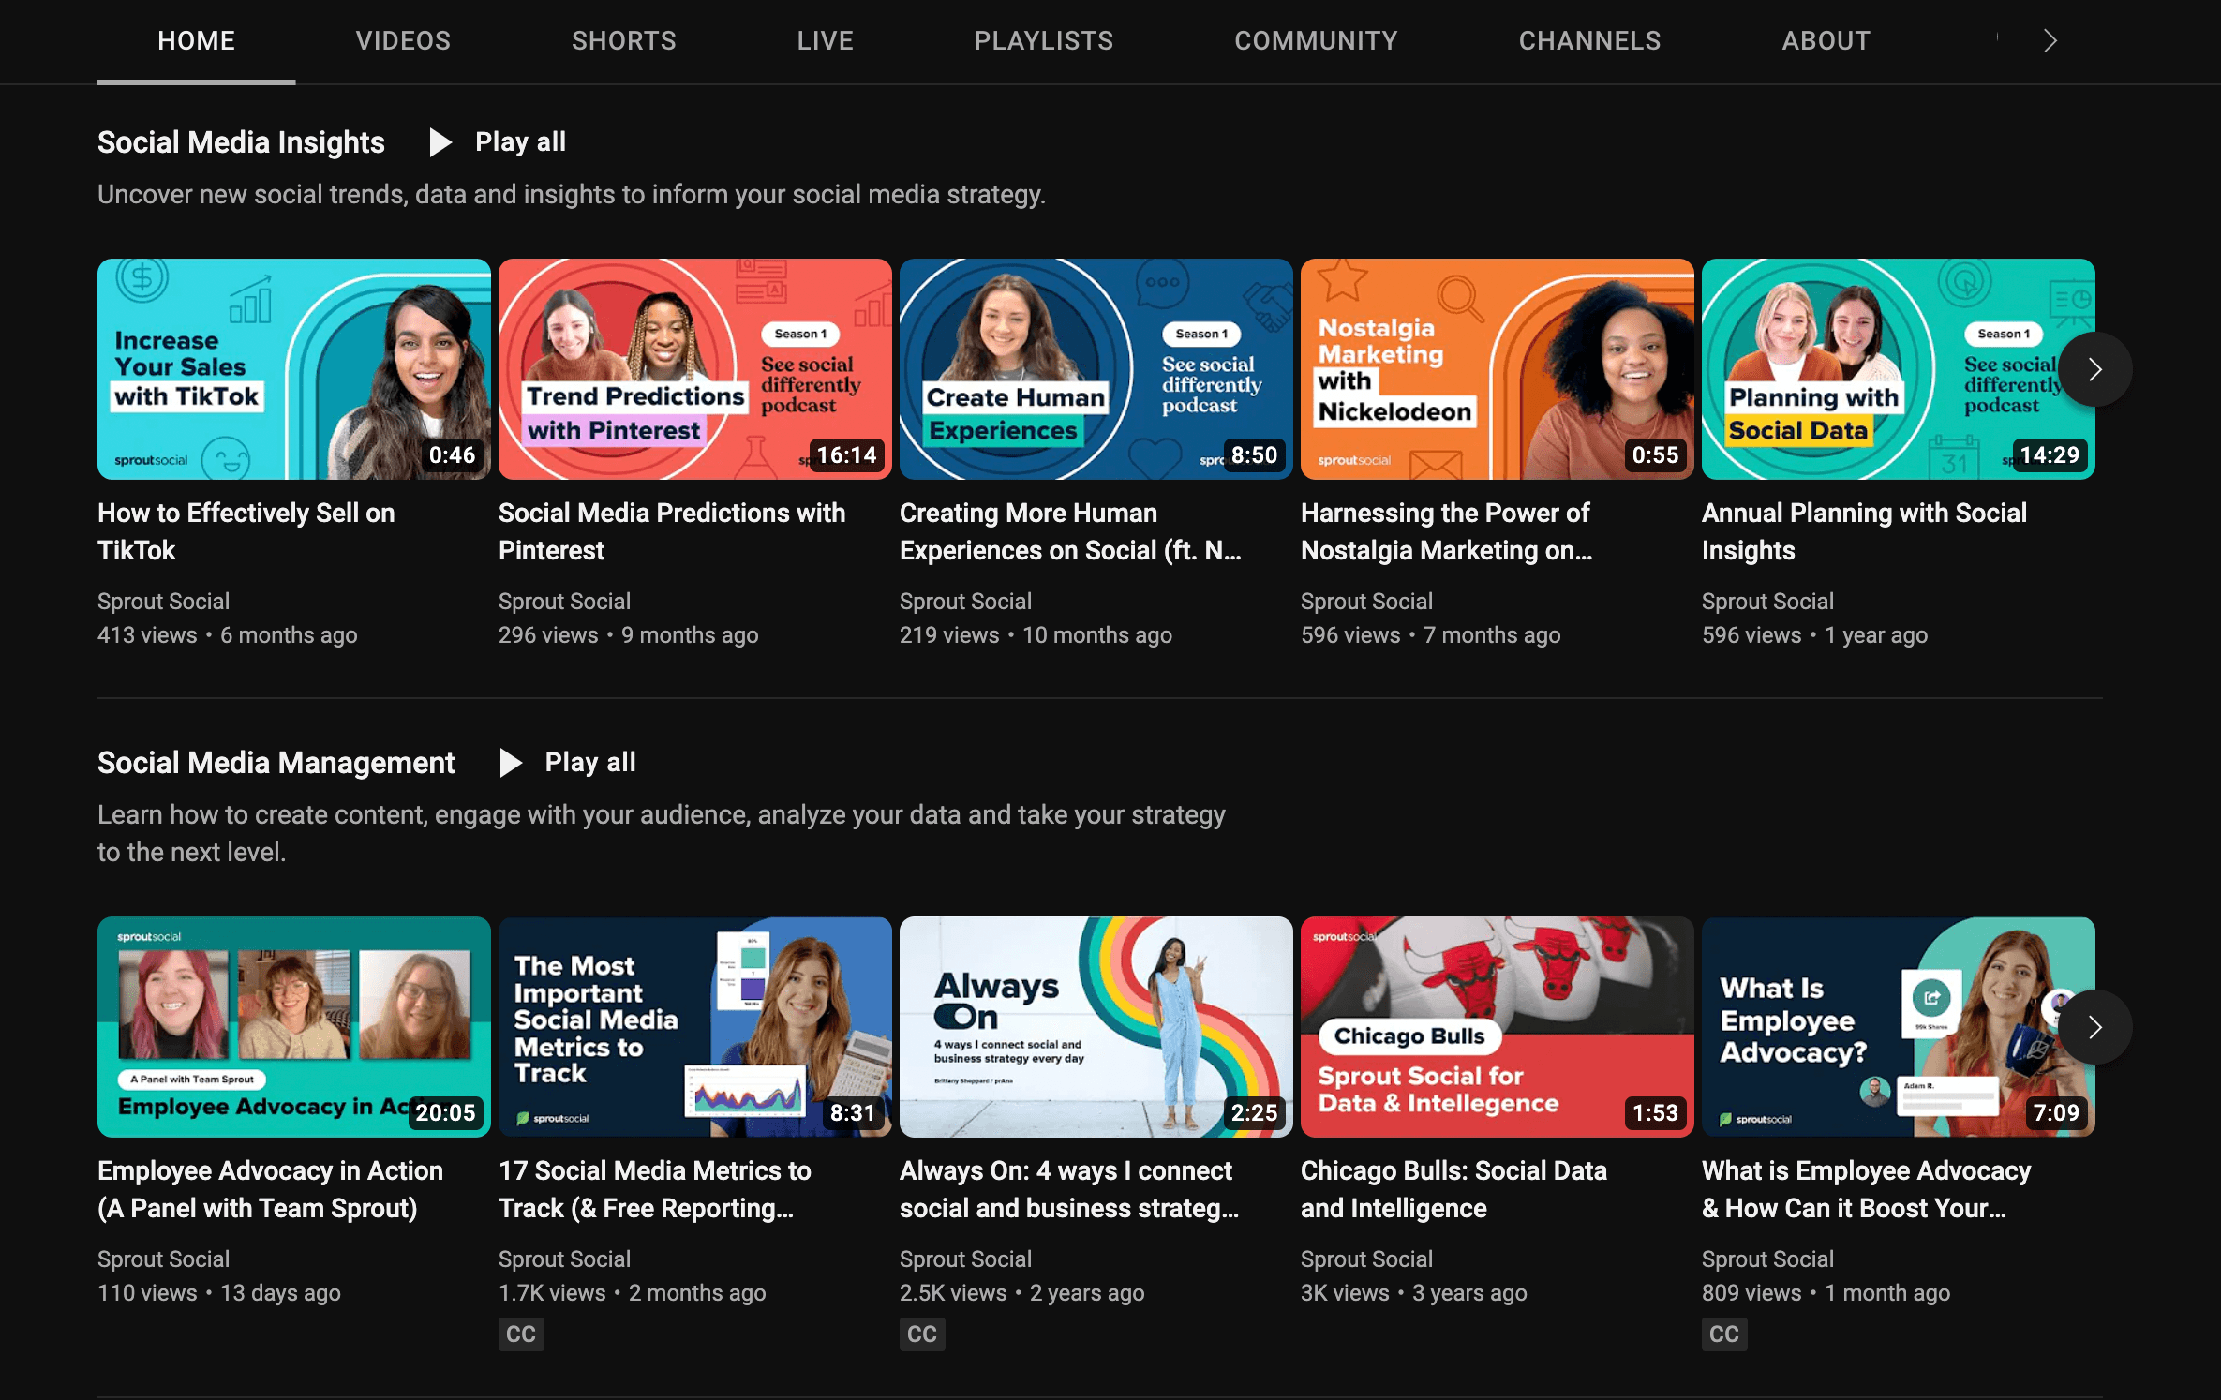The height and width of the screenshot is (1400, 2221).
Task: Click the CC icon on Always On video
Action: (922, 1333)
